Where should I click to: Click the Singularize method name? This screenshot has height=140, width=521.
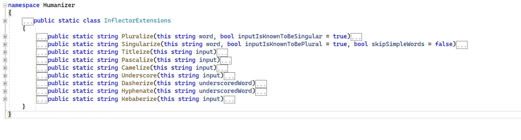(141, 44)
